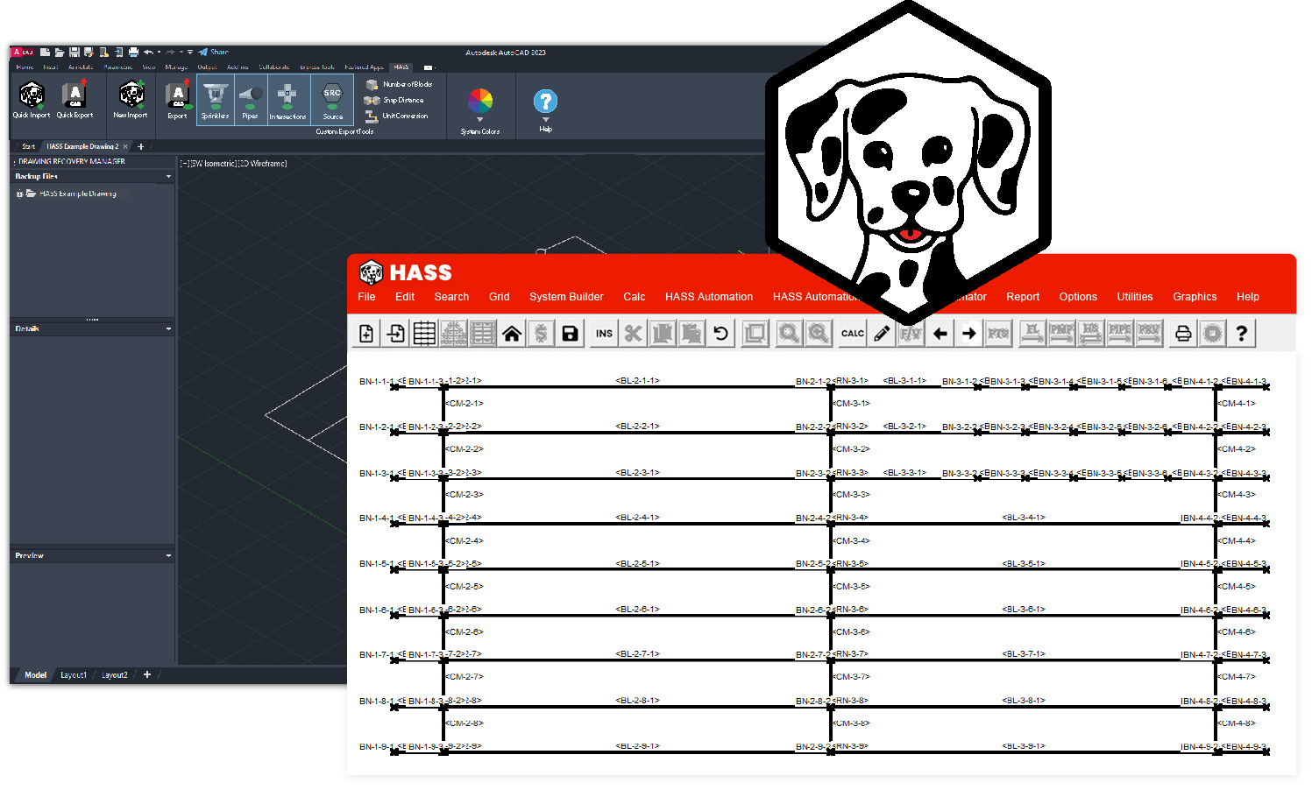Select the New Import icon
This screenshot has height=790, width=1312.
tap(131, 98)
